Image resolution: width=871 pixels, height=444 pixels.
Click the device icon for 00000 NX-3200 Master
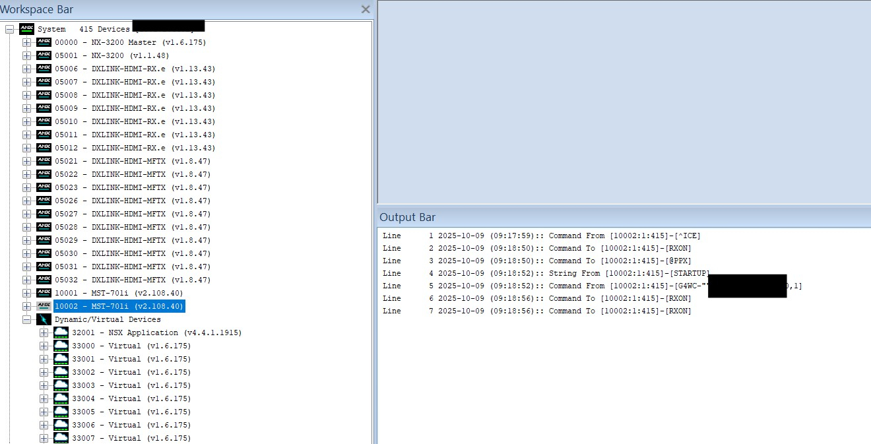tap(44, 42)
